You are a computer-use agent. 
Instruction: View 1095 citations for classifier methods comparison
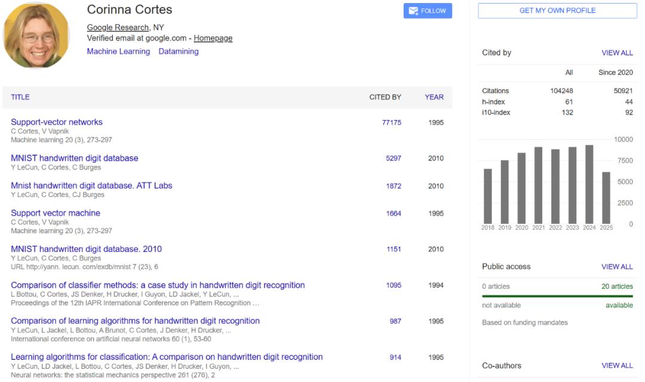[394, 285]
